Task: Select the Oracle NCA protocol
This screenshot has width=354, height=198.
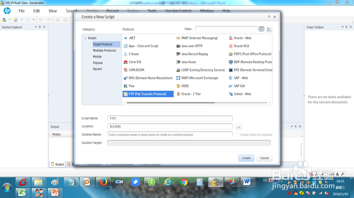Action: pos(239,46)
